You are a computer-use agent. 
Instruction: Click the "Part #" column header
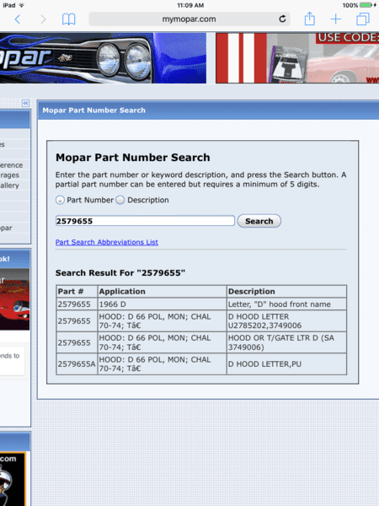[77, 292]
